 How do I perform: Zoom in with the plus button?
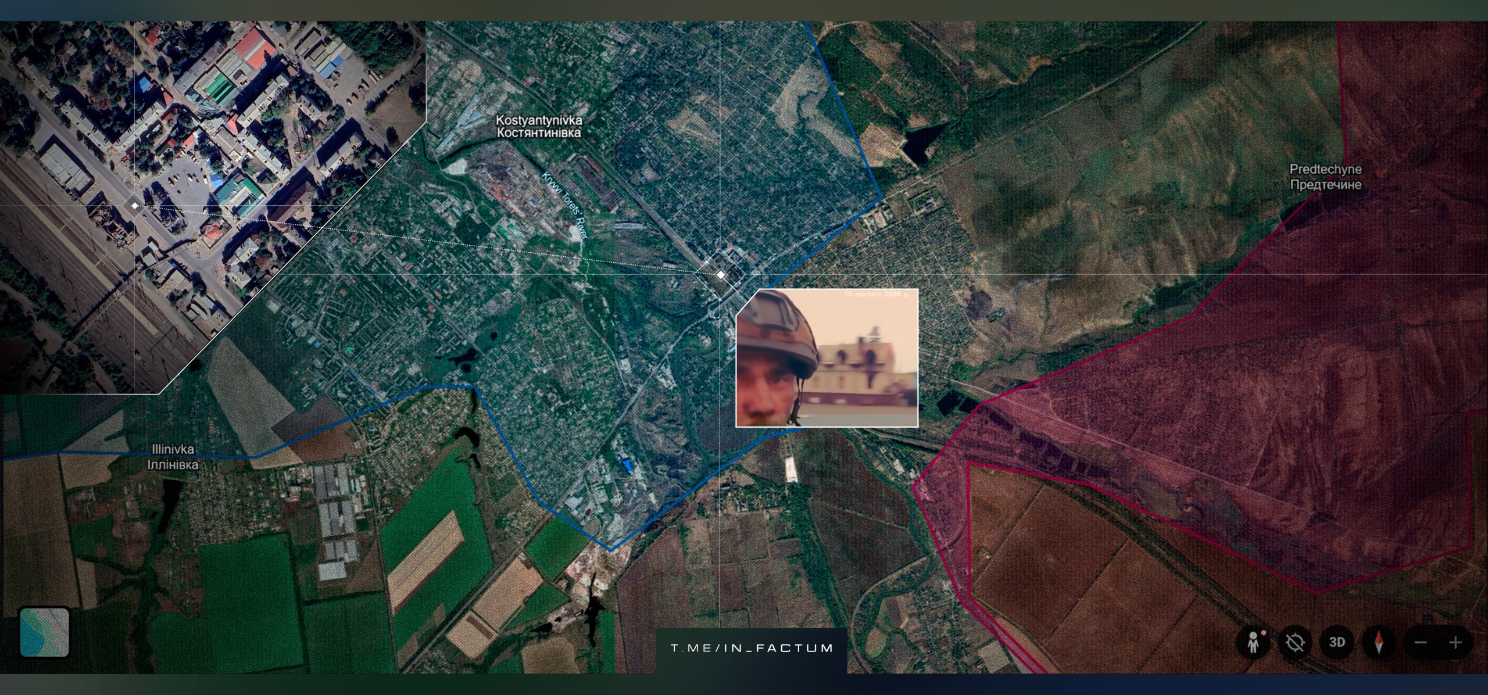[1455, 643]
